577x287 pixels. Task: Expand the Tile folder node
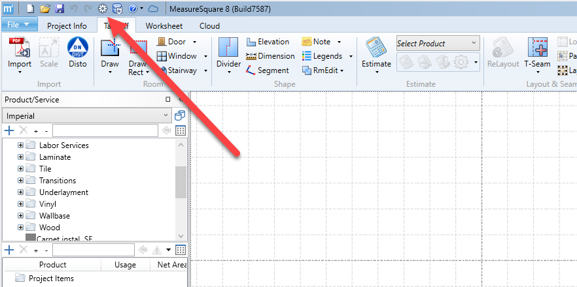click(x=20, y=169)
